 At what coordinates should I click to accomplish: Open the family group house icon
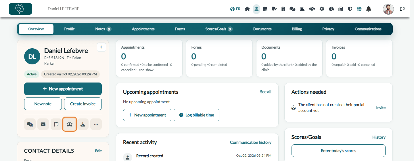click(70, 124)
